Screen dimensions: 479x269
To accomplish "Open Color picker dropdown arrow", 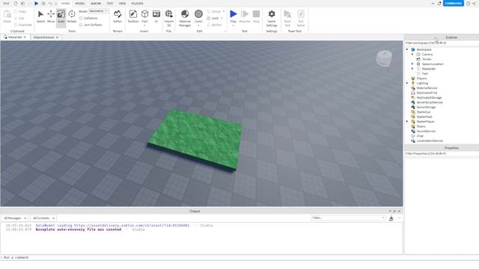I will (x=198, y=25).
